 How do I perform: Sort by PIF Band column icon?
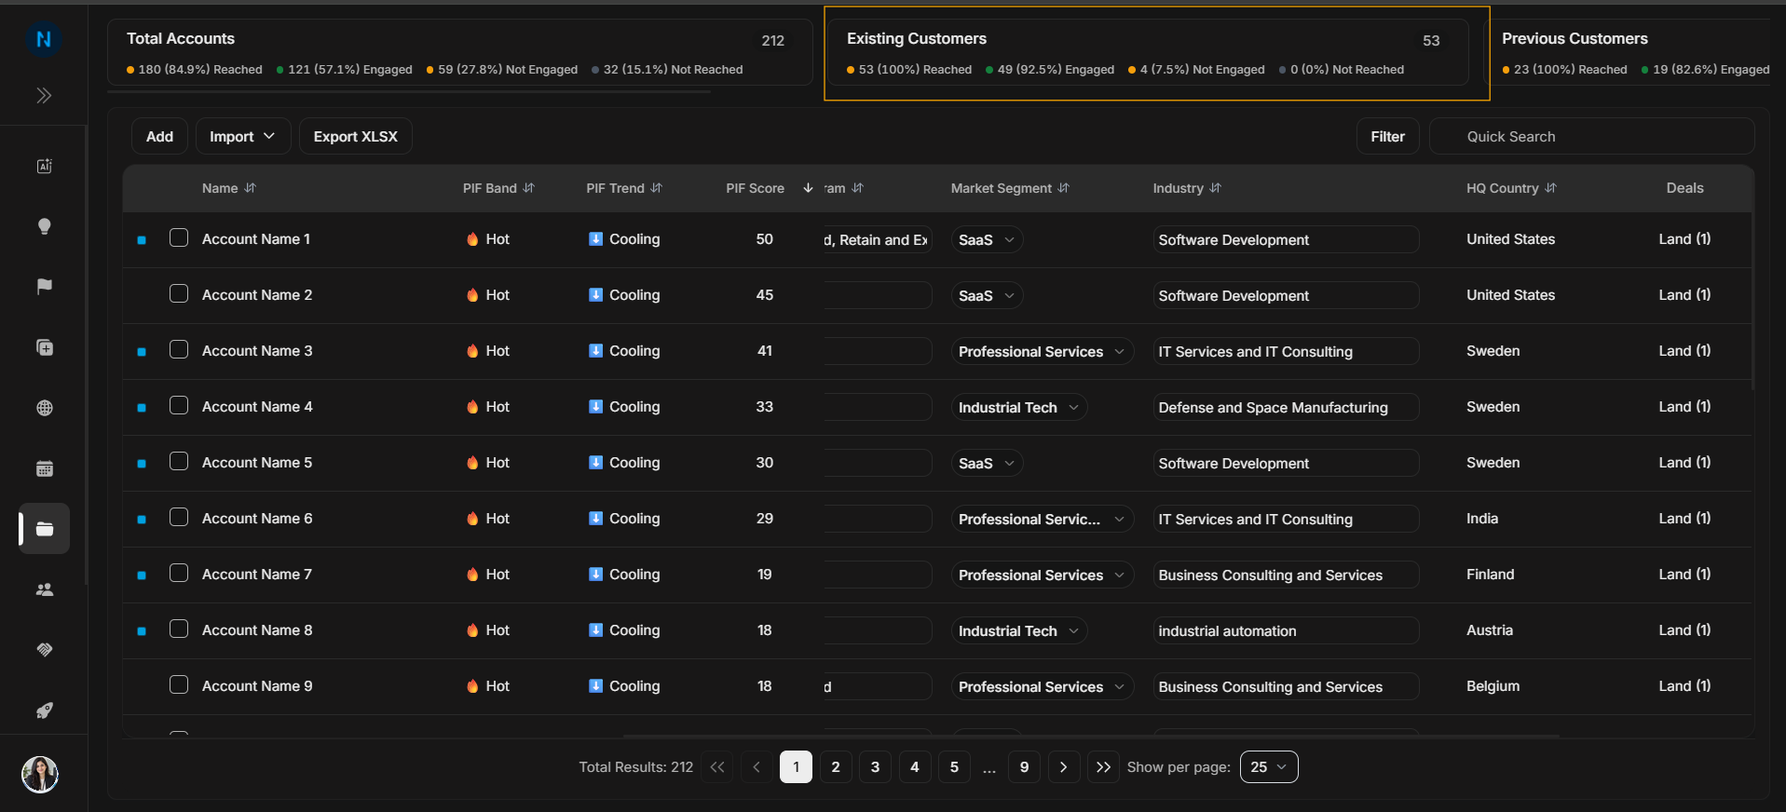[x=529, y=188]
